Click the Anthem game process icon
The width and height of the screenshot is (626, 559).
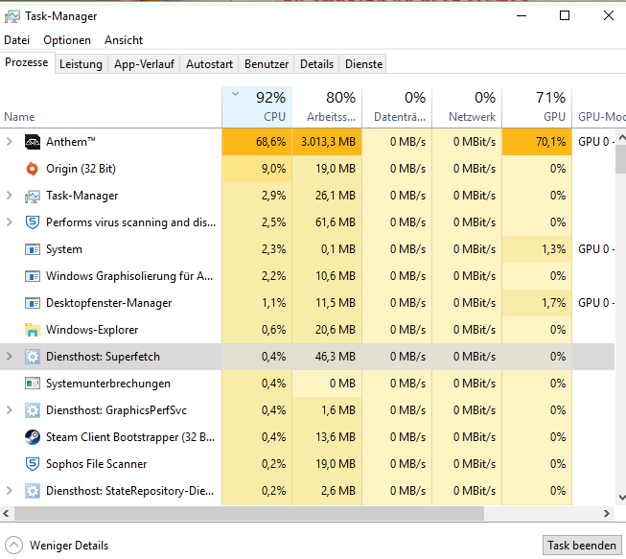(x=31, y=142)
